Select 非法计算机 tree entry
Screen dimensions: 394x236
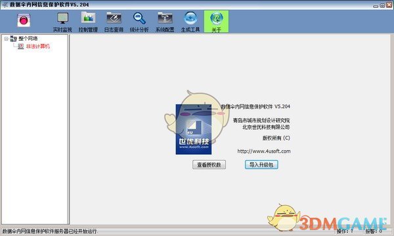(37, 46)
